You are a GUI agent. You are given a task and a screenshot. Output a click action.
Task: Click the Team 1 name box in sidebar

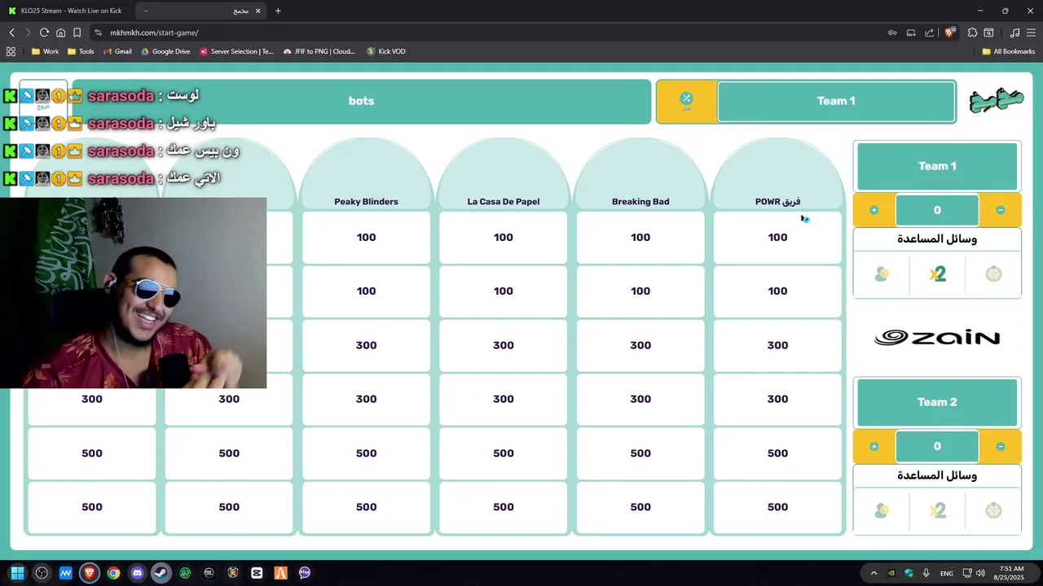(x=937, y=166)
